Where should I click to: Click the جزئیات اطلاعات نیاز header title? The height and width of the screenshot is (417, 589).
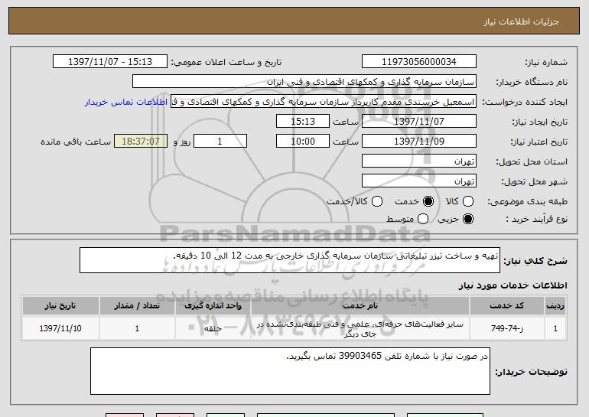(521, 21)
